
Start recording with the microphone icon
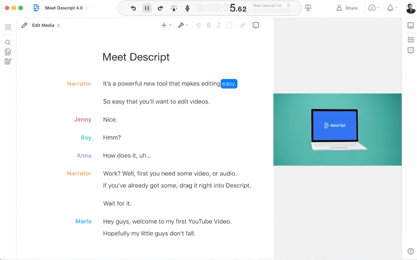(187, 8)
